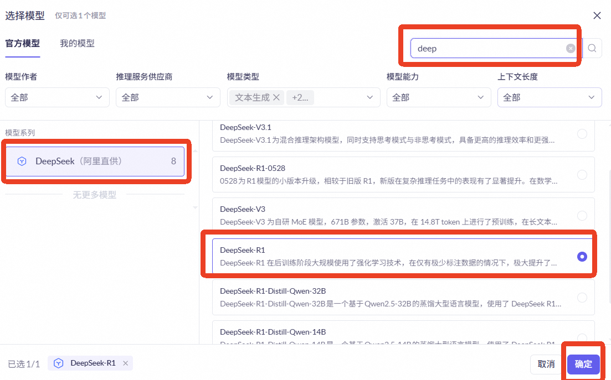Click the 取消 button

coord(546,364)
